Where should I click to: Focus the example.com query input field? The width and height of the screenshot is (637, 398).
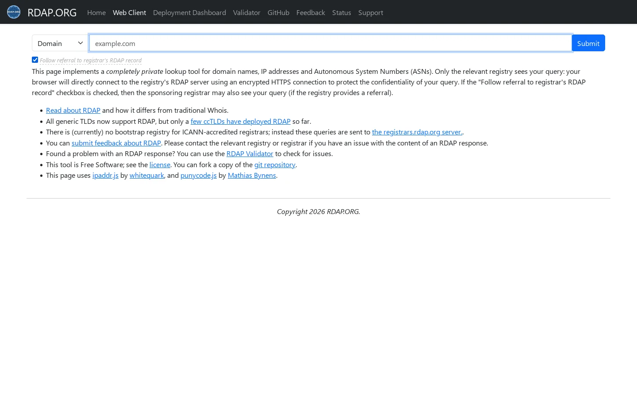point(330,43)
